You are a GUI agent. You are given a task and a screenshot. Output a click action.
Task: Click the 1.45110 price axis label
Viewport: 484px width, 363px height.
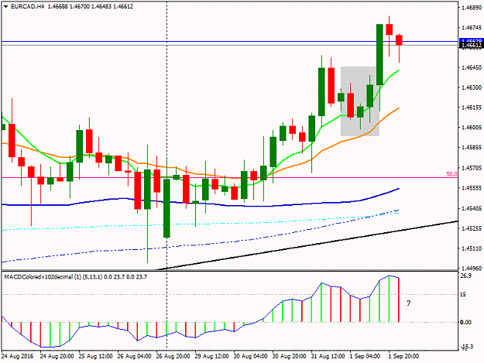[472, 248]
